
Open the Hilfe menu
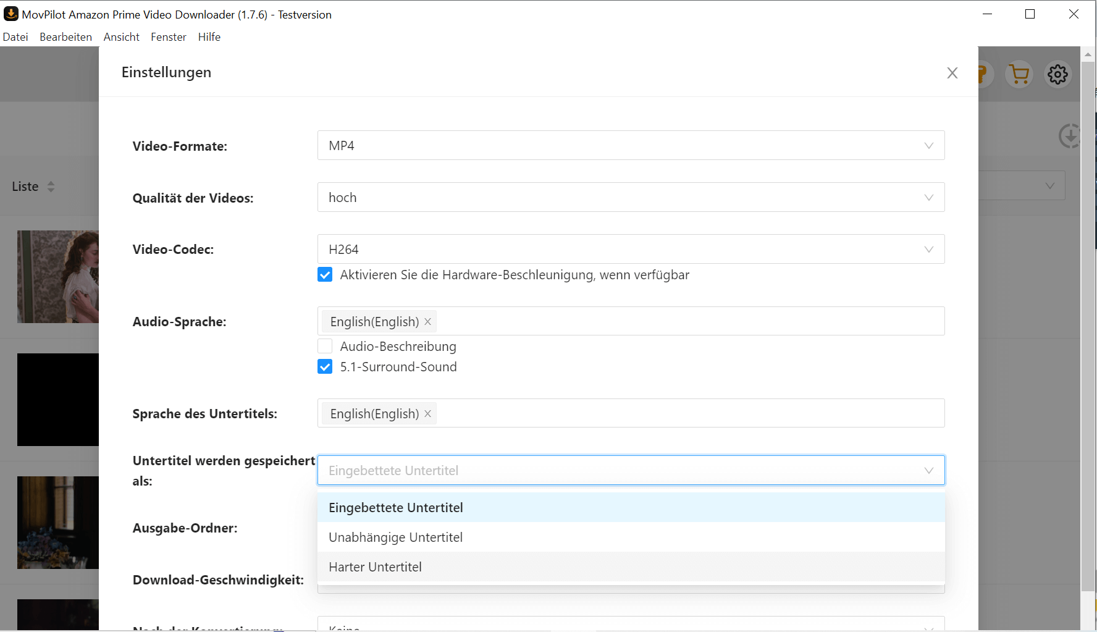209,37
